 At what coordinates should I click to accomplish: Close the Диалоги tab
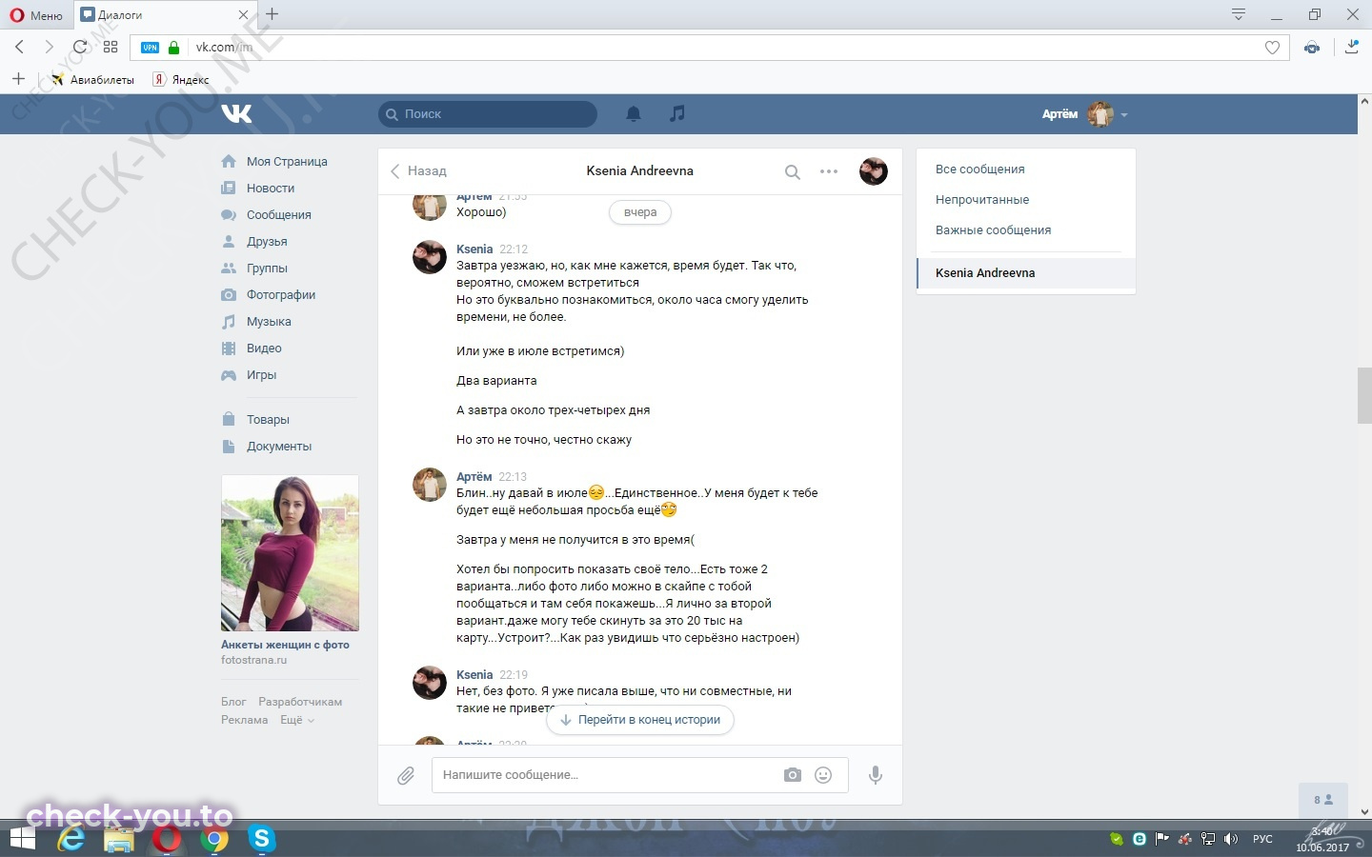pyautogui.click(x=243, y=15)
